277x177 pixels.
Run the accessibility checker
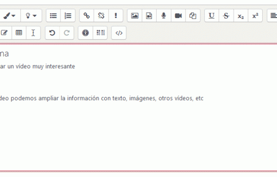point(86,33)
